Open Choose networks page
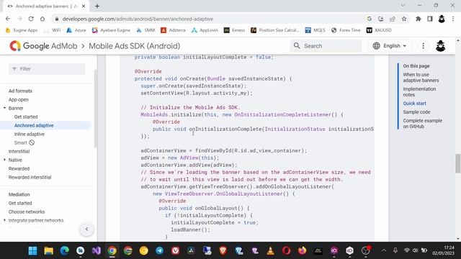 point(27,212)
